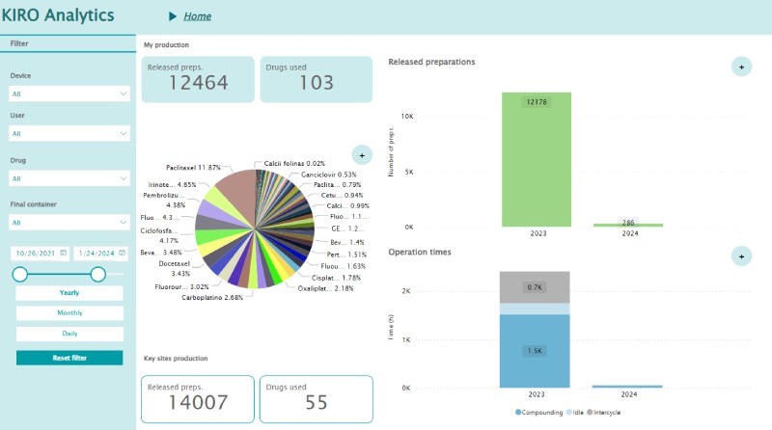This screenshot has width=772, height=430.
Task: Go to the Home page link
Action: coord(197,16)
